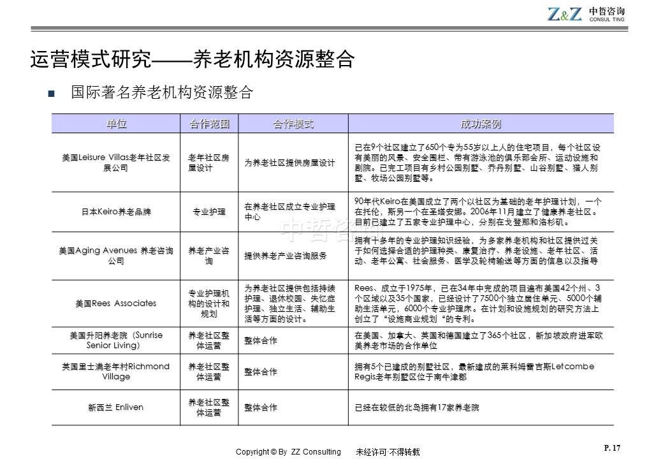Screen dimensions: 663x459
Task: Select the 美国Aging Avenues 养老咨询公司 cell
Action: pyautogui.click(x=116, y=256)
